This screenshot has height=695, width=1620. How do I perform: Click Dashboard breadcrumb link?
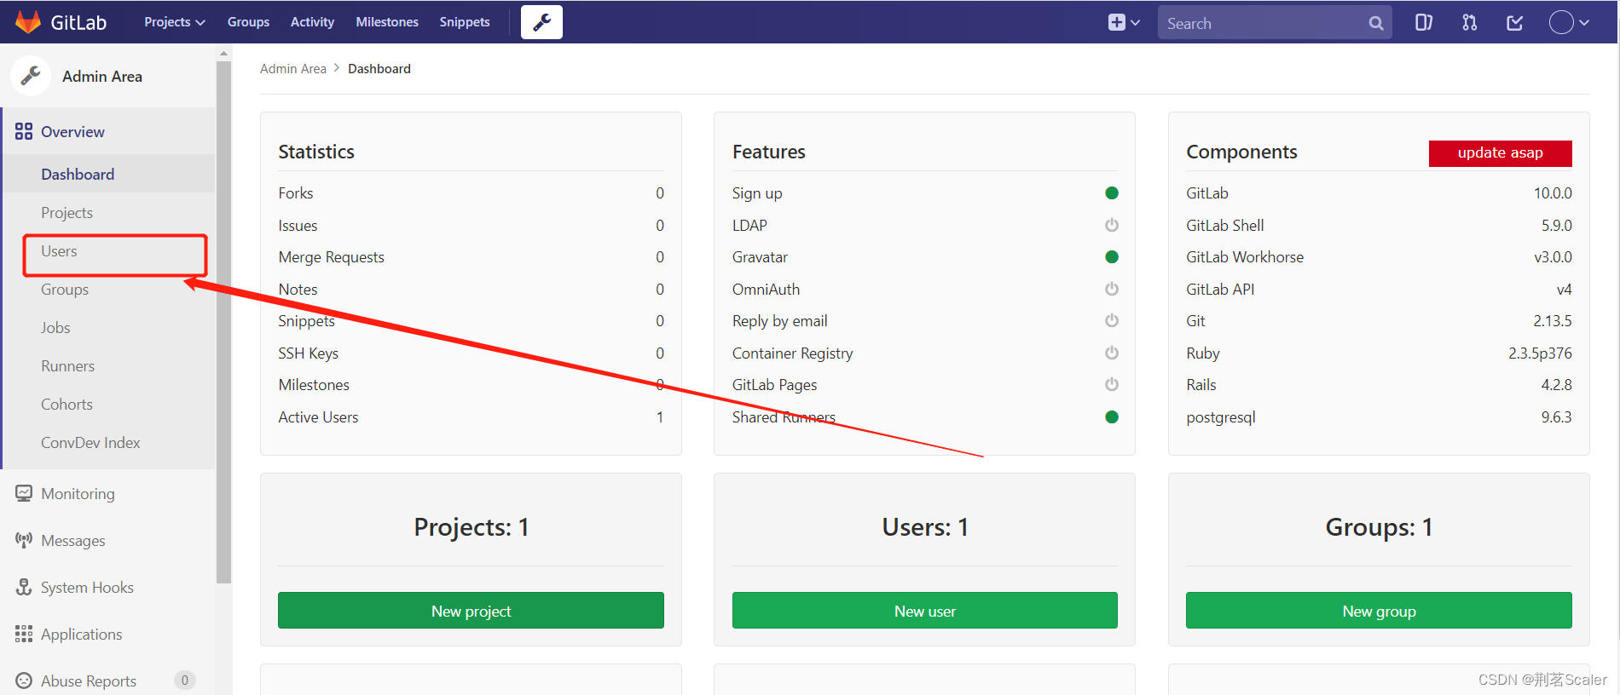pos(379,68)
